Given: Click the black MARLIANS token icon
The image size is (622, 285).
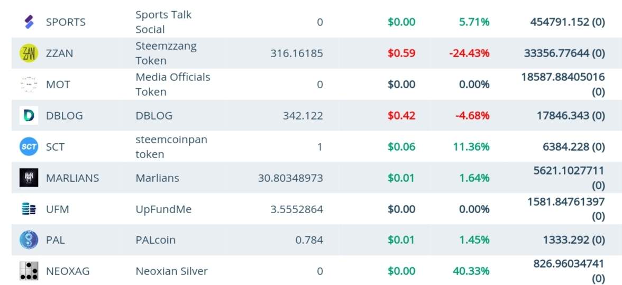Looking at the screenshot, I should tap(29, 178).
